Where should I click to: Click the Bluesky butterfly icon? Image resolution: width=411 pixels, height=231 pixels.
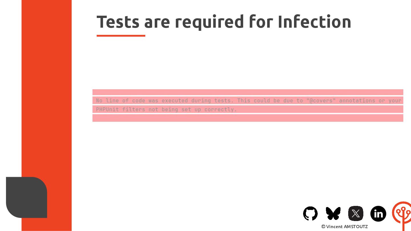pos(333,213)
